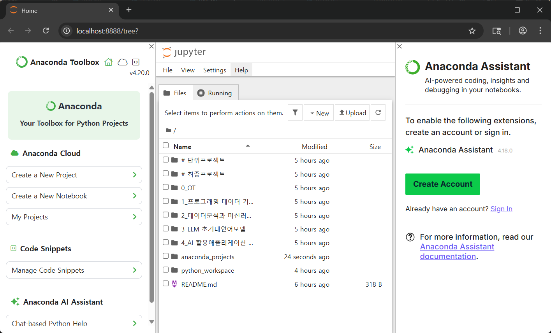The image size is (551, 333).
Task: Refresh the file list with reload icon
Action: (x=378, y=112)
